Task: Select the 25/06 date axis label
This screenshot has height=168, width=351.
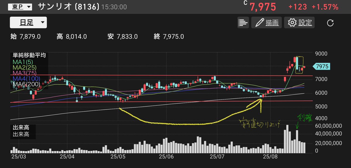Action: (x=167, y=157)
